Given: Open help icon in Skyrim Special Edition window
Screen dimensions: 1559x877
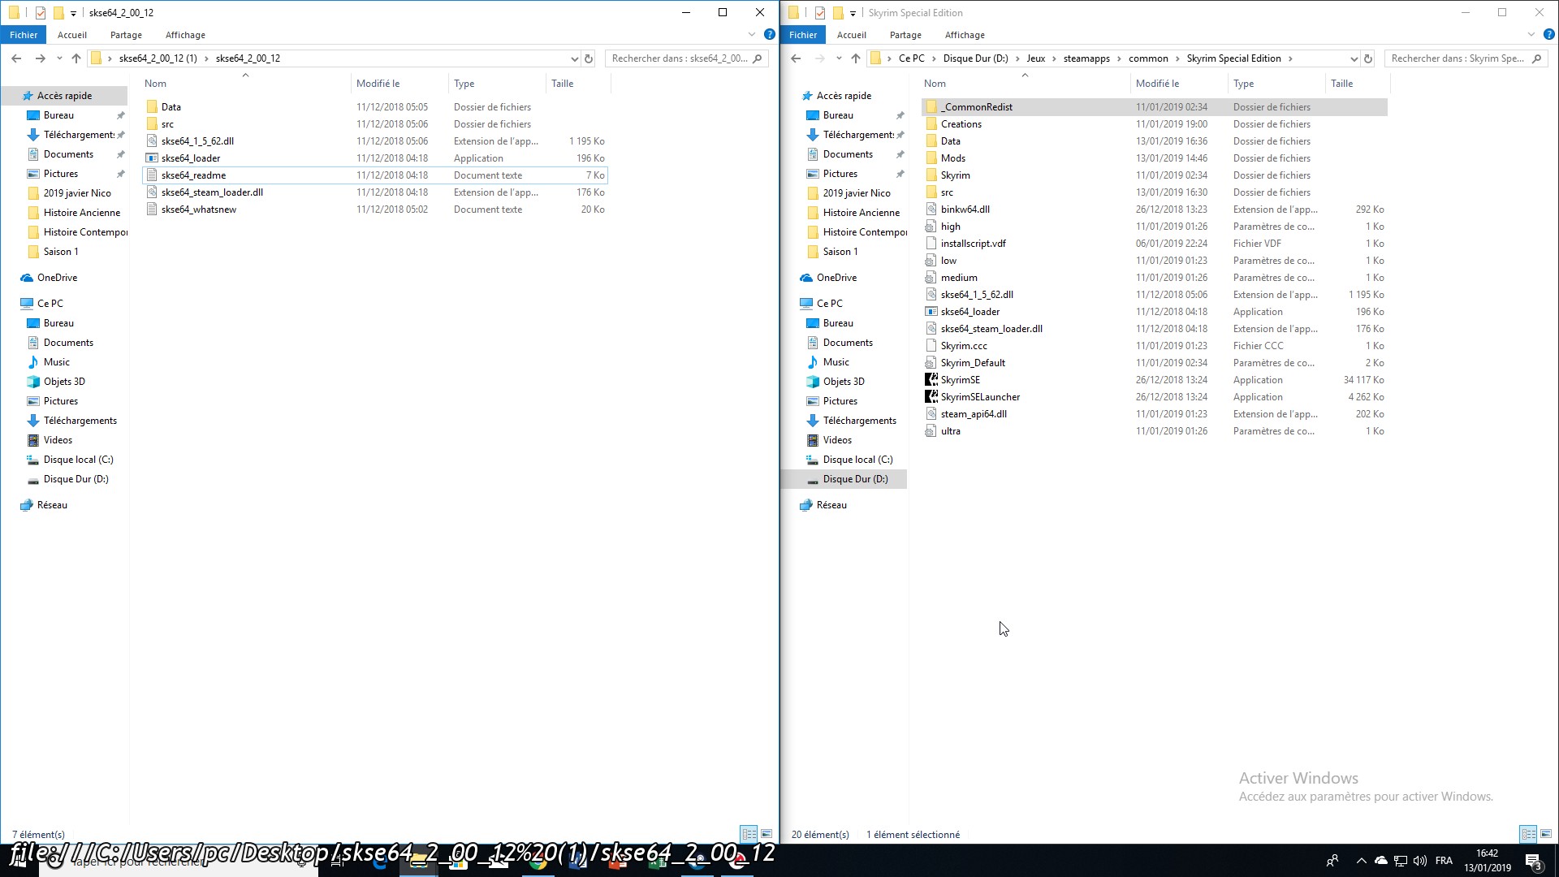Looking at the screenshot, I should coord(1548,34).
